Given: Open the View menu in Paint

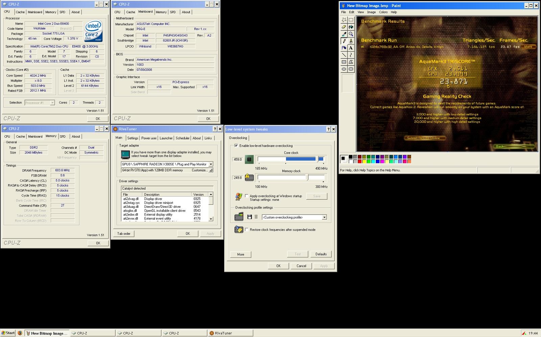Looking at the screenshot, I should [x=361, y=12].
